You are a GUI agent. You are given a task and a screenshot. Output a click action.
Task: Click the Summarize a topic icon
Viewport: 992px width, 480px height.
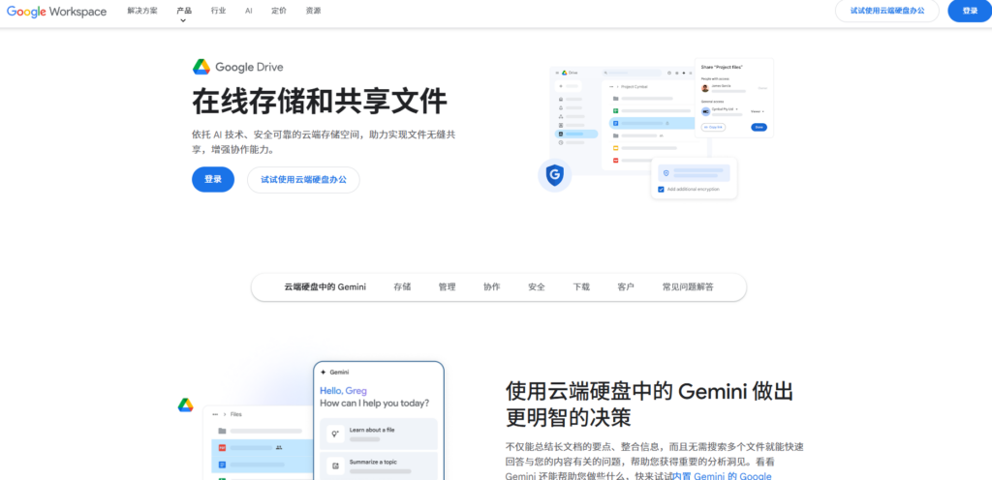[x=335, y=465]
